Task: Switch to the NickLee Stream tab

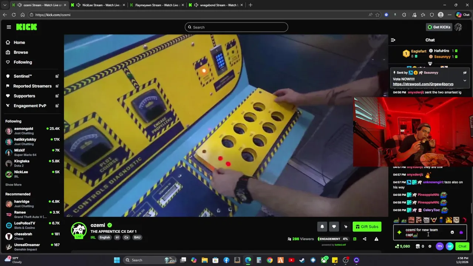Action: point(98,5)
